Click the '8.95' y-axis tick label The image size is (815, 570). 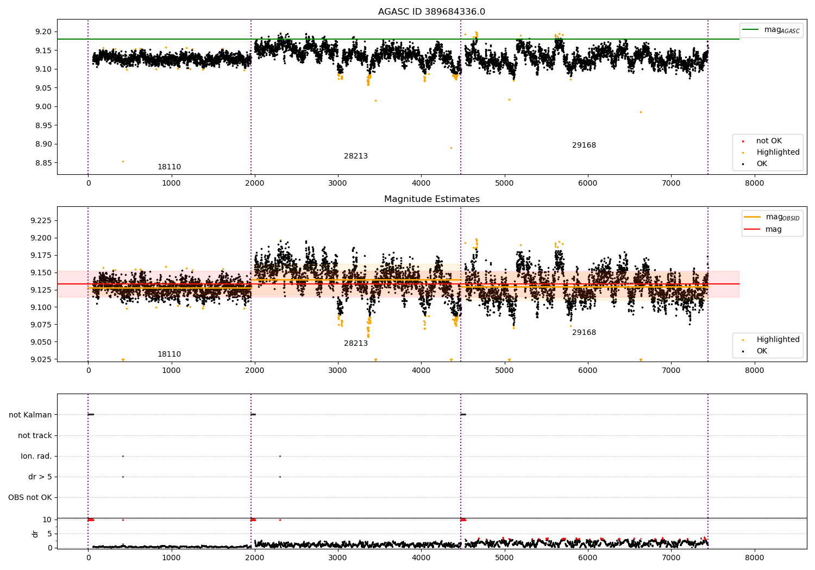(x=44, y=125)
